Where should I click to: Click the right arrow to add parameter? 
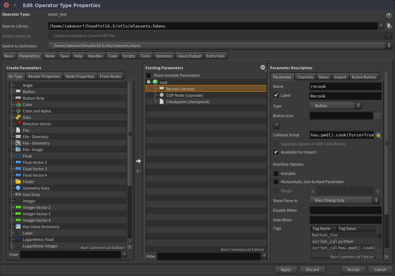click(138, 161)
